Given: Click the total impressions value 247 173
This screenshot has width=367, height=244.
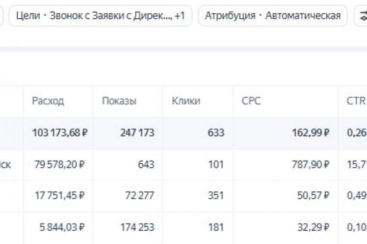Looking at the screenshot, I should [x=137, y=133].
